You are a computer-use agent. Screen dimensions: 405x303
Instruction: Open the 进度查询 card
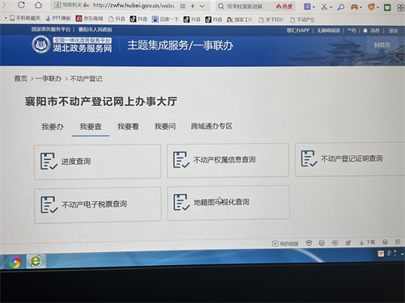click(x=97, y=162)
